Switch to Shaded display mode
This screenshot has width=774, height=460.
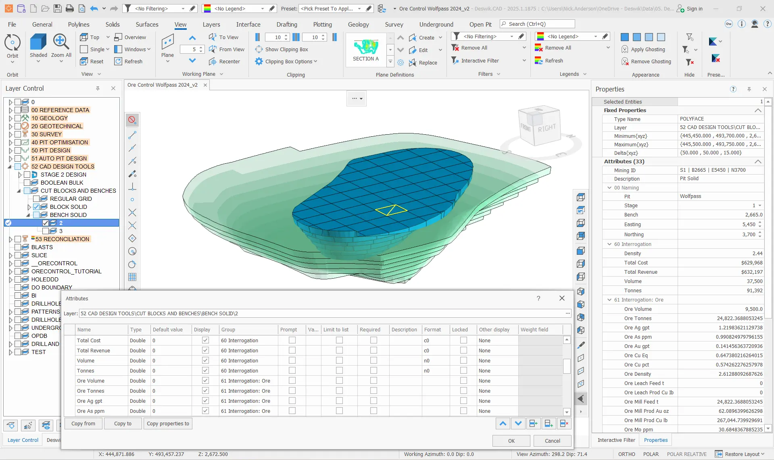coord(38,46)
